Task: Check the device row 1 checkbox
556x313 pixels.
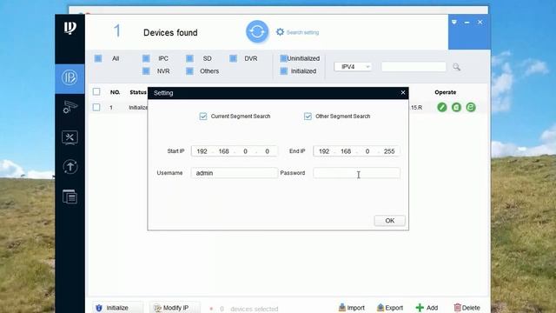Action: point(96,107)
